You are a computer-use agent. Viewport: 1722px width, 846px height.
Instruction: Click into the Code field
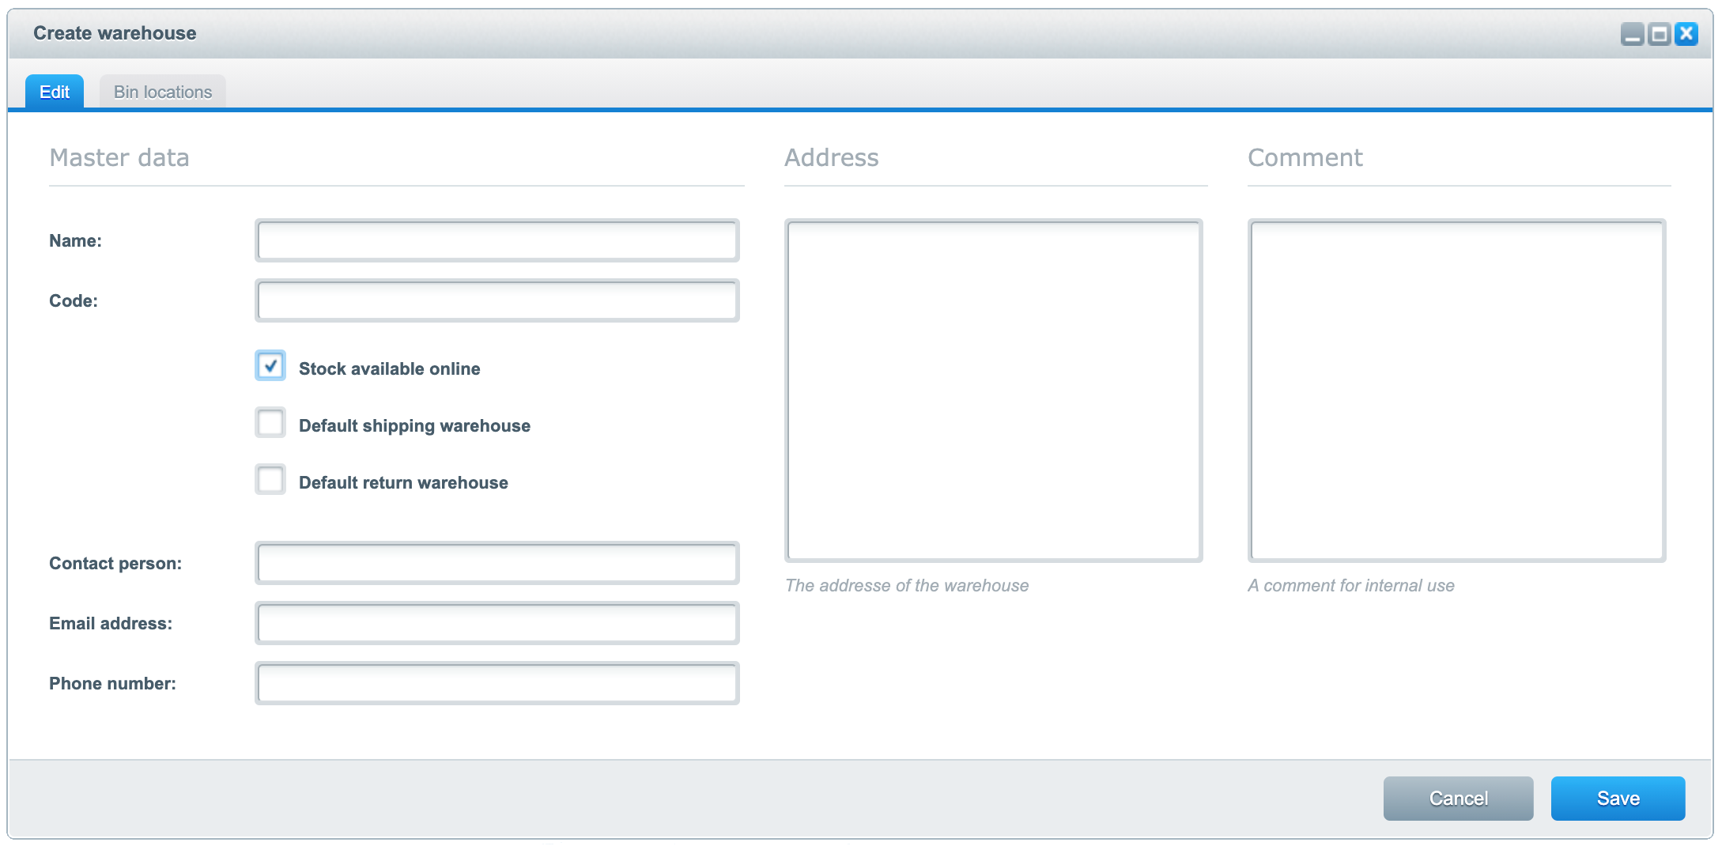[497, 300]
